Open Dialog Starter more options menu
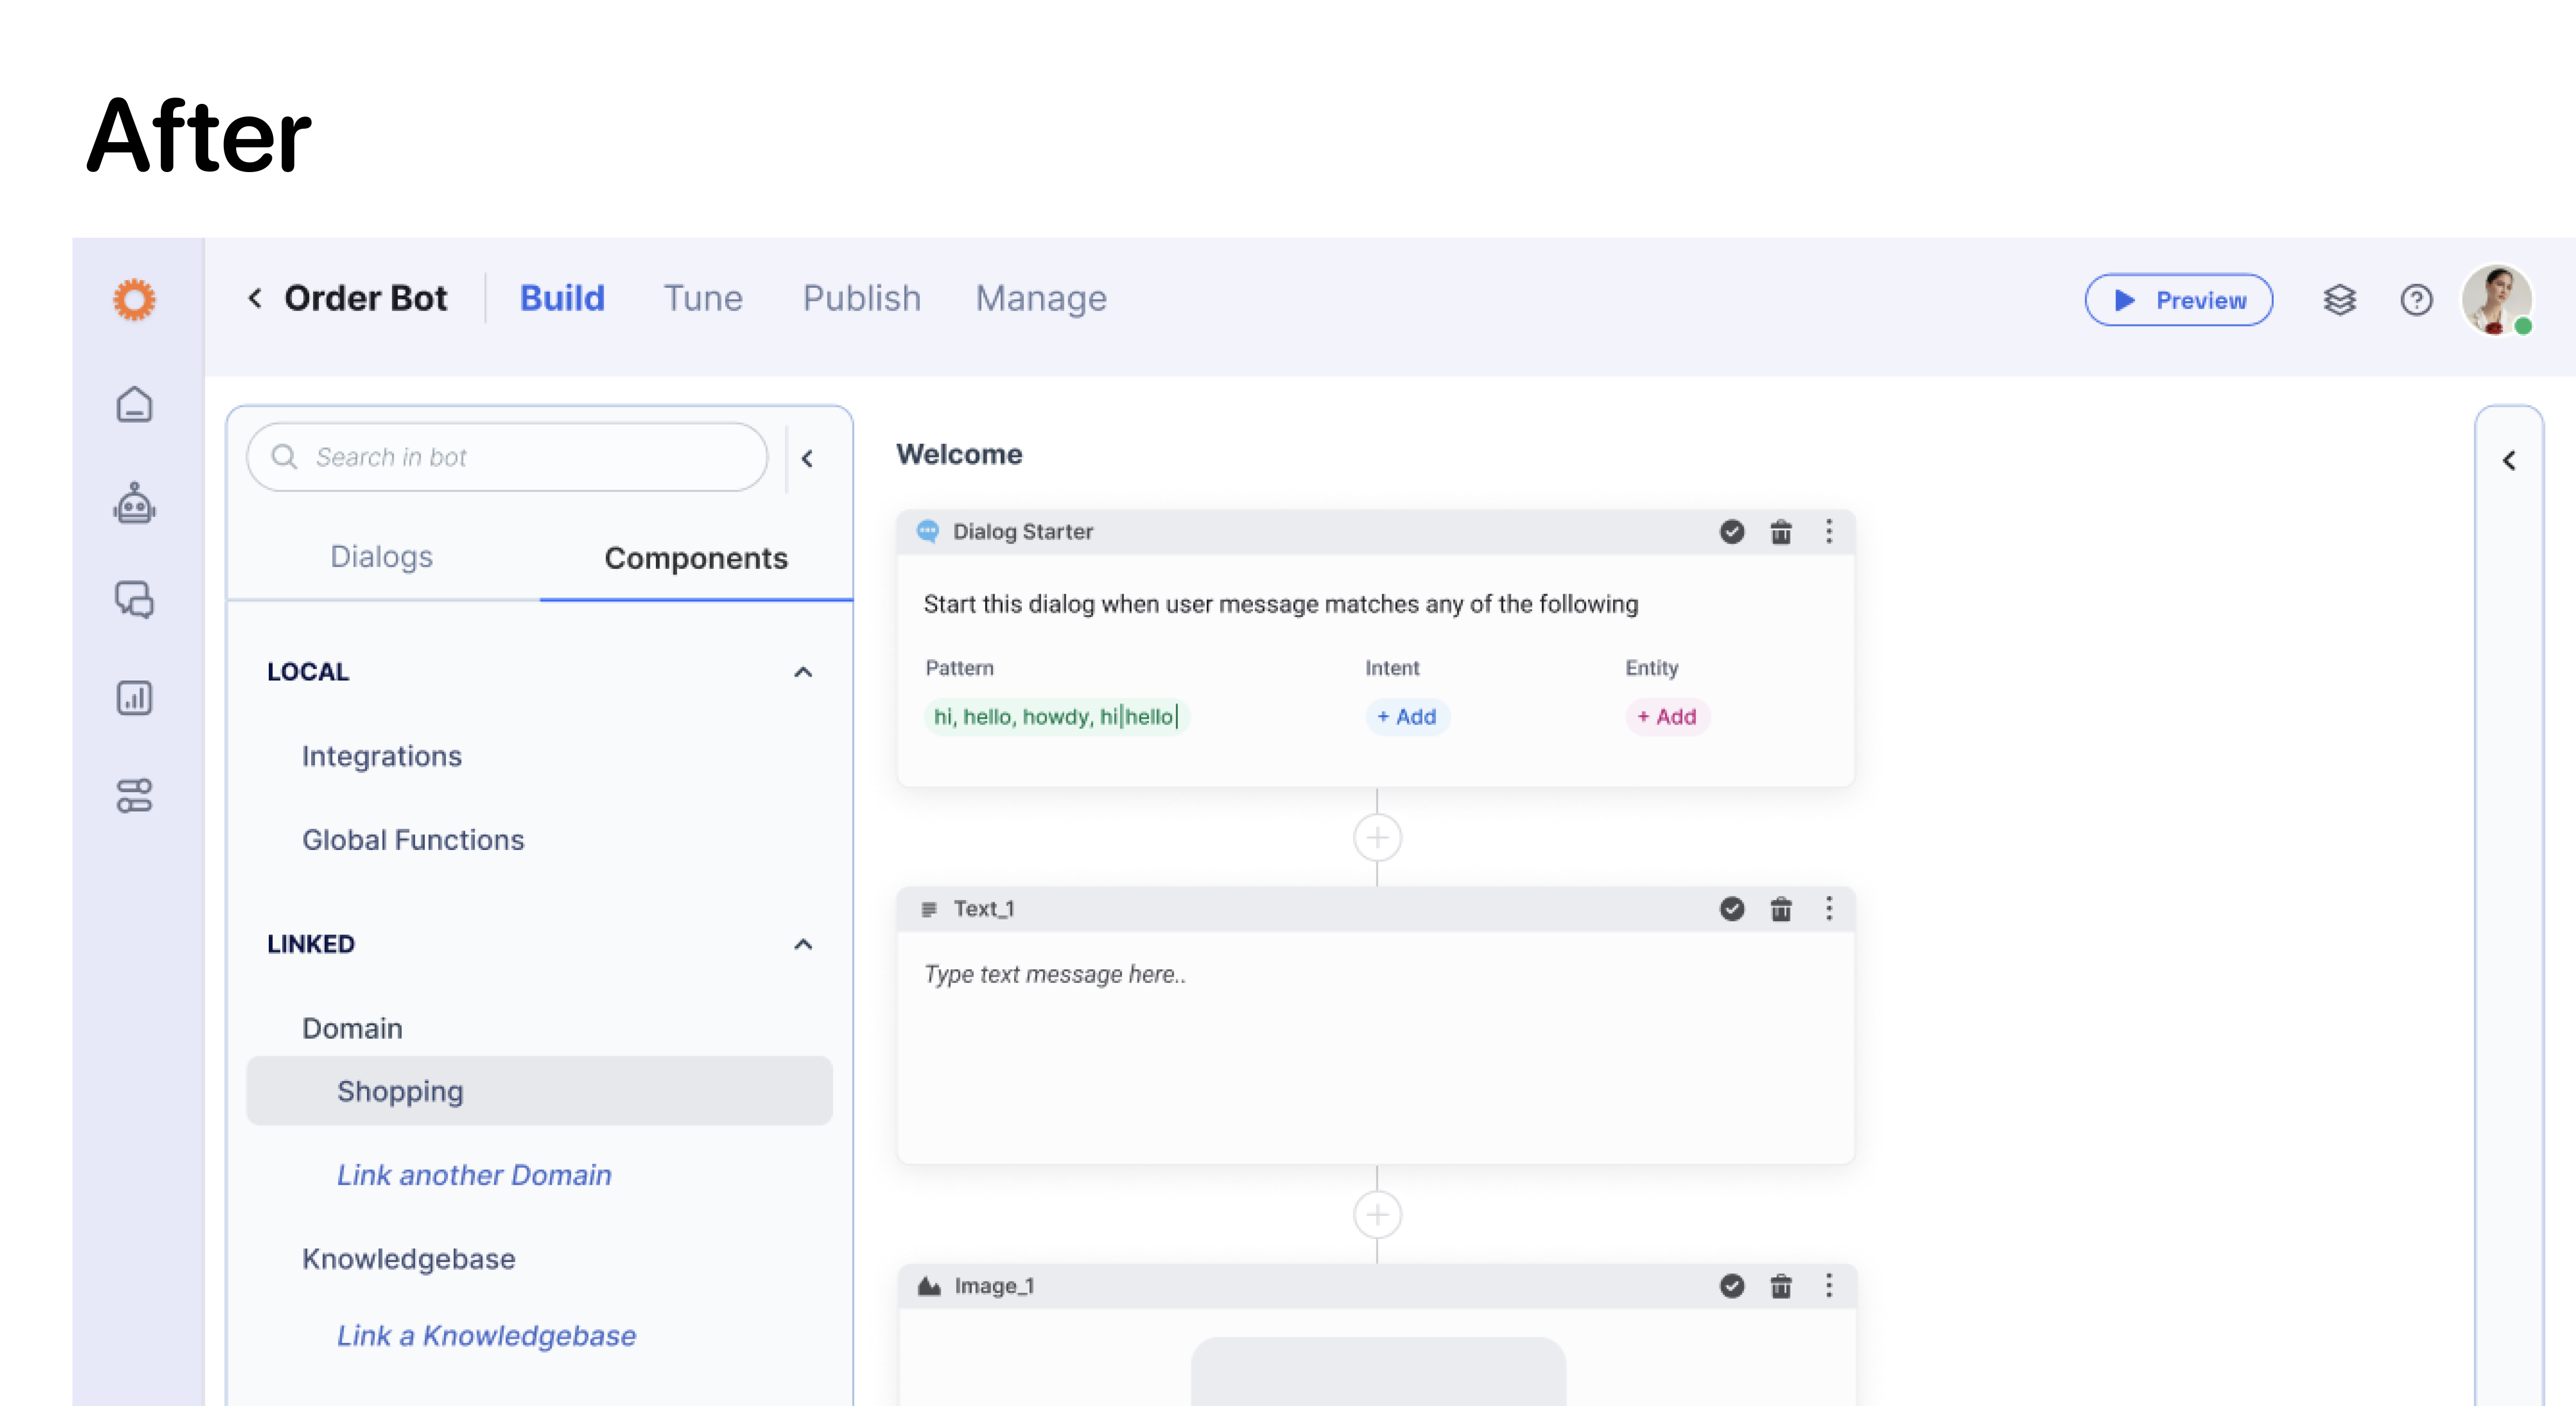The image size is (2576, 1406). (x=1829, y=532)
